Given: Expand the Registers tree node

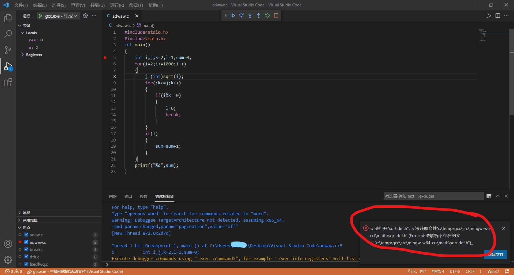Looking at the screenshot, I should [22, 55].
